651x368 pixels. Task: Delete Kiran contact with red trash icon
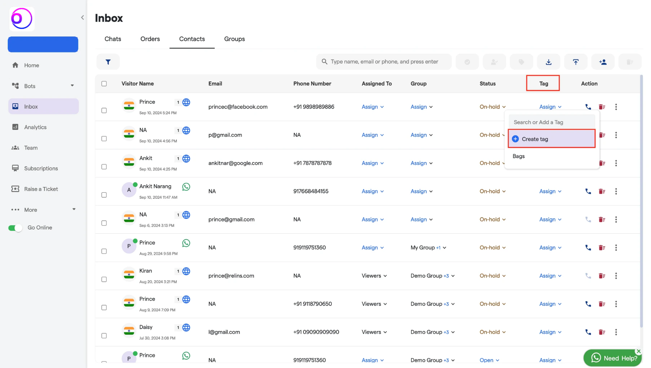602,276
